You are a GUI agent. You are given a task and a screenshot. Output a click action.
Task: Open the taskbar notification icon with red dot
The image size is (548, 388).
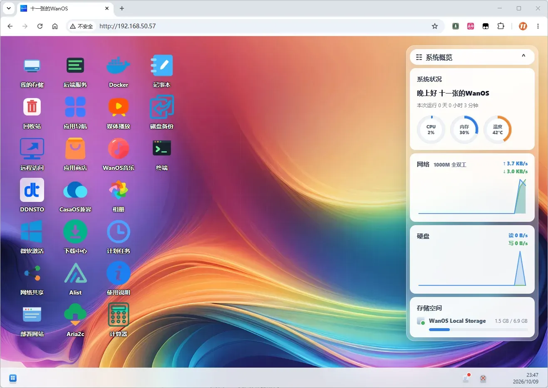pos(466,378)
